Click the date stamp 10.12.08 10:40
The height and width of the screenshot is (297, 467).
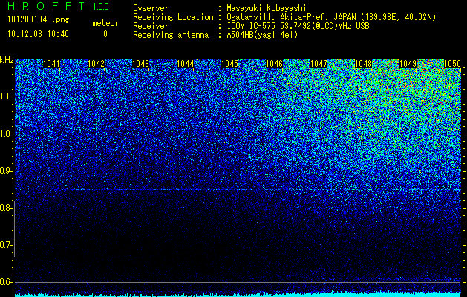click(x=38, y=34)
